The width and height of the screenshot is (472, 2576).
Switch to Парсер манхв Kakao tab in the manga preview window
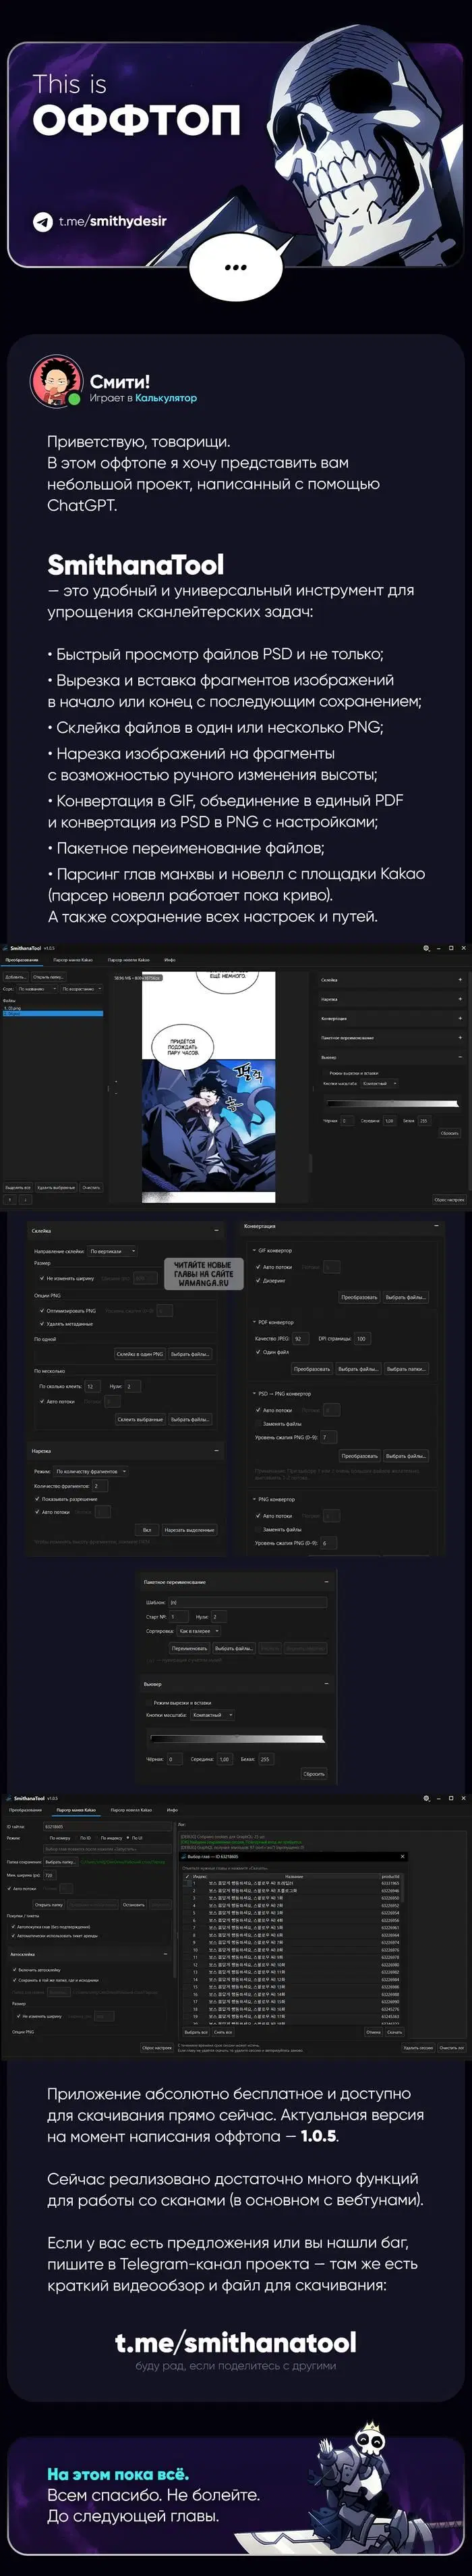pyautogui.click(x=73, y=960)
